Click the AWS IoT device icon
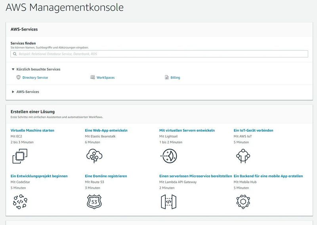The height and width of the screenshot is (225, 317). (x=243, y=156)
